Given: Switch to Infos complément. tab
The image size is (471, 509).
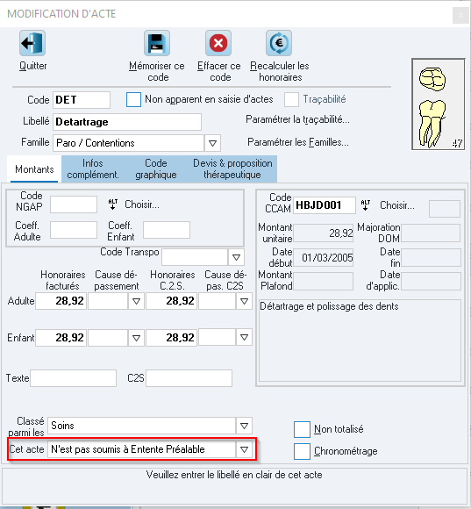Looking at the screenshot, I should point(93,168).
